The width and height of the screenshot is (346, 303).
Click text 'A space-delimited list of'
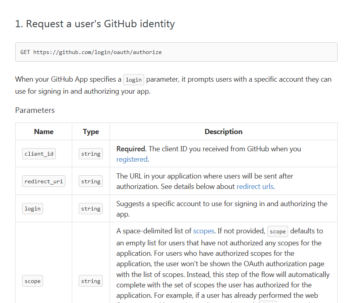coord(154,231)
